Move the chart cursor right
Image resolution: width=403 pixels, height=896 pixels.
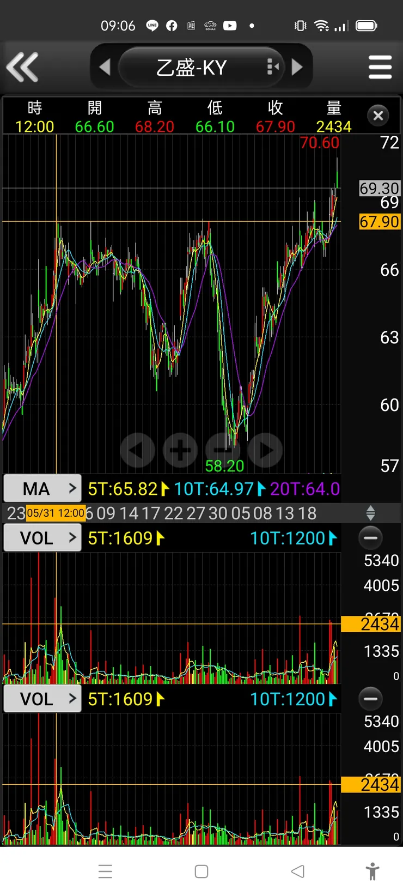tap(265, 450)
